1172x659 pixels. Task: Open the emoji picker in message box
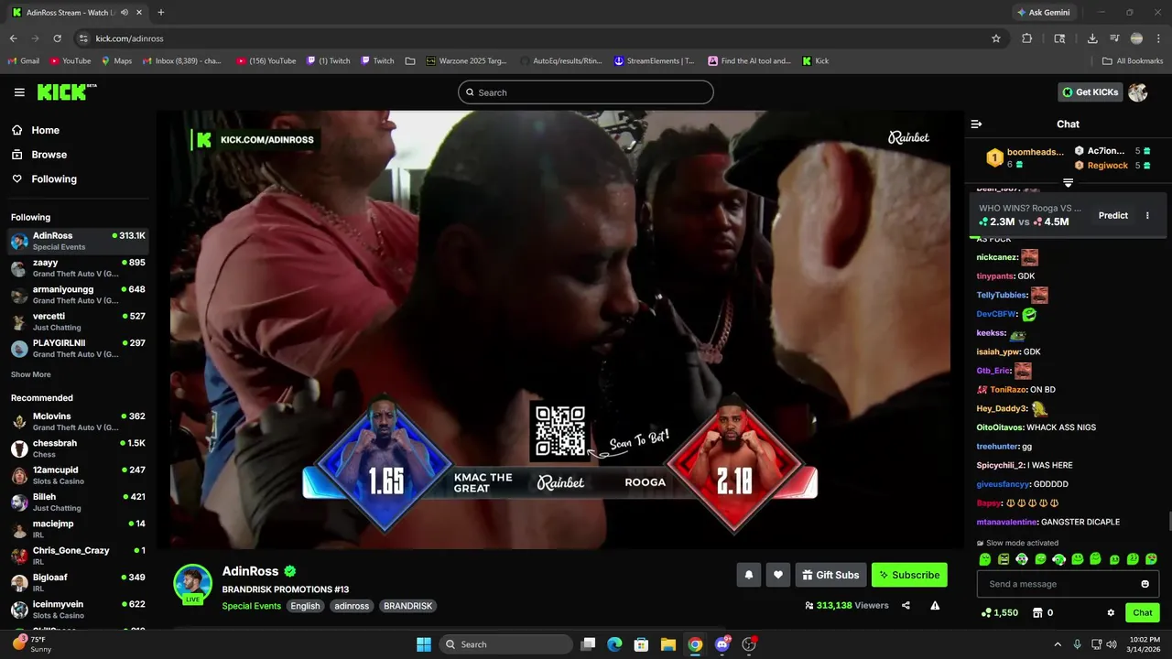(1145, 584)
